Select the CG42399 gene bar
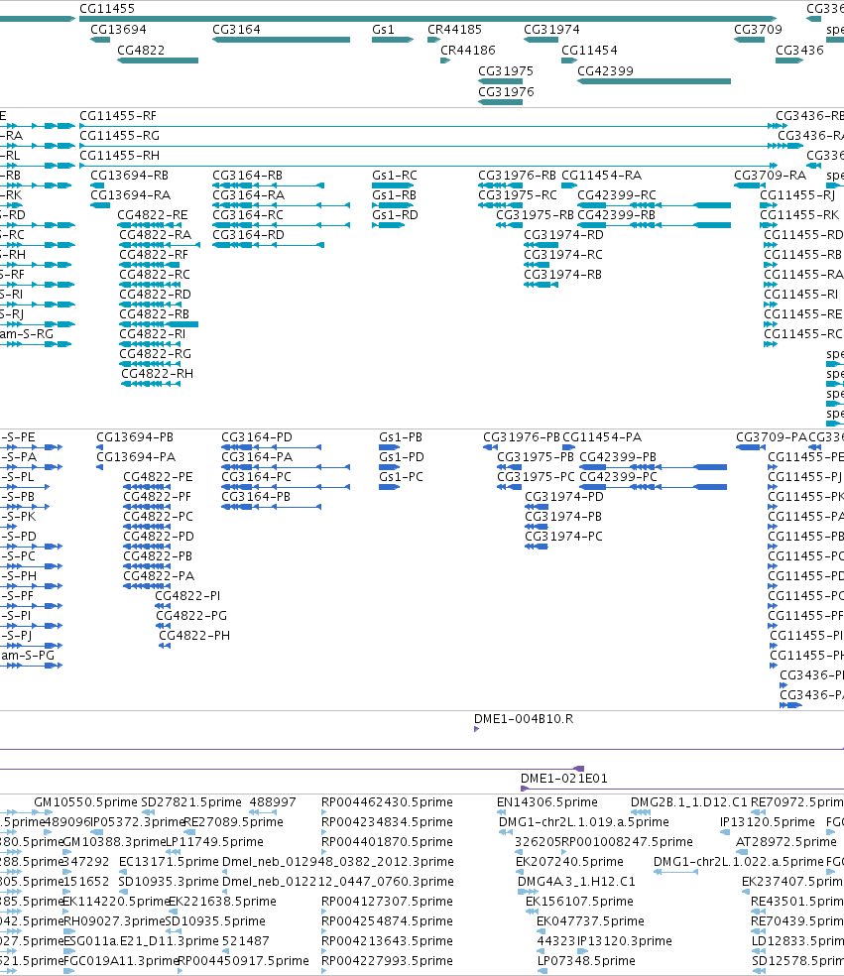Viewport: 844px width, 976px height. pyautogui.click(x=654, y=81)
